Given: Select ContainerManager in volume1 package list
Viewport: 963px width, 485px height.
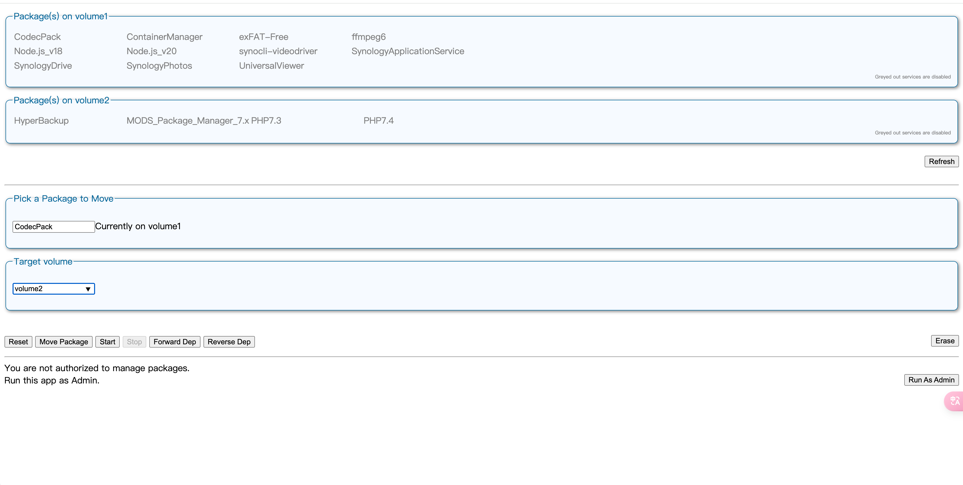Looking at the screenshot, I should pos(165,37).
